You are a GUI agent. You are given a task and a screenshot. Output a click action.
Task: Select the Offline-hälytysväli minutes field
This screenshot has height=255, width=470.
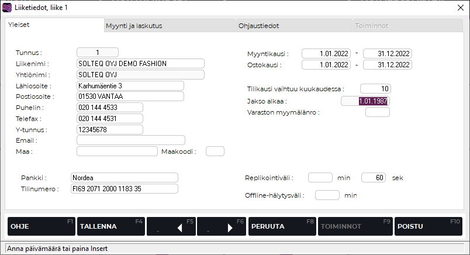click(x=327, y=195)
